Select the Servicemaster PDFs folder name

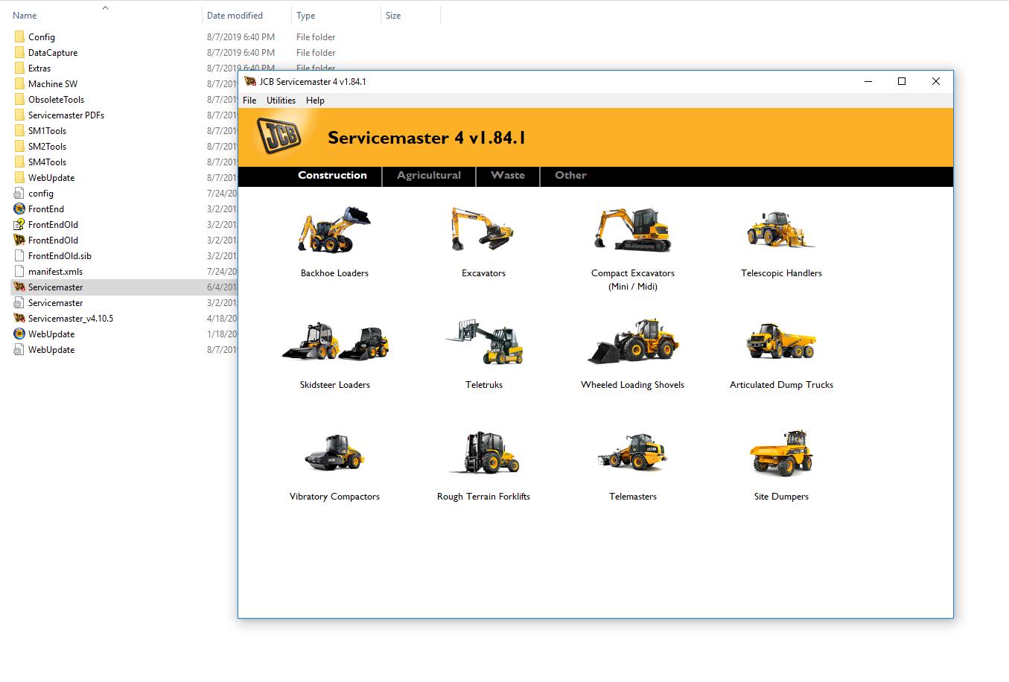66,115
